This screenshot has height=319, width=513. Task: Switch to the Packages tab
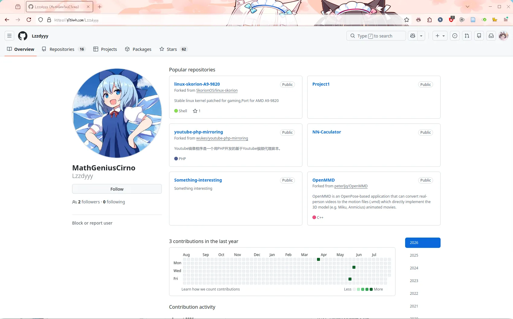point(138,49)
